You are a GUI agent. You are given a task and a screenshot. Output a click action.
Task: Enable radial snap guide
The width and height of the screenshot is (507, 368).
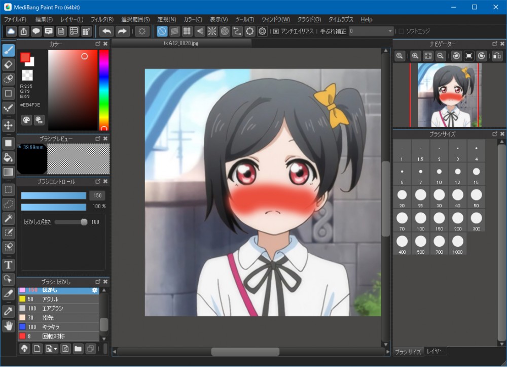(x=212, y=31)
